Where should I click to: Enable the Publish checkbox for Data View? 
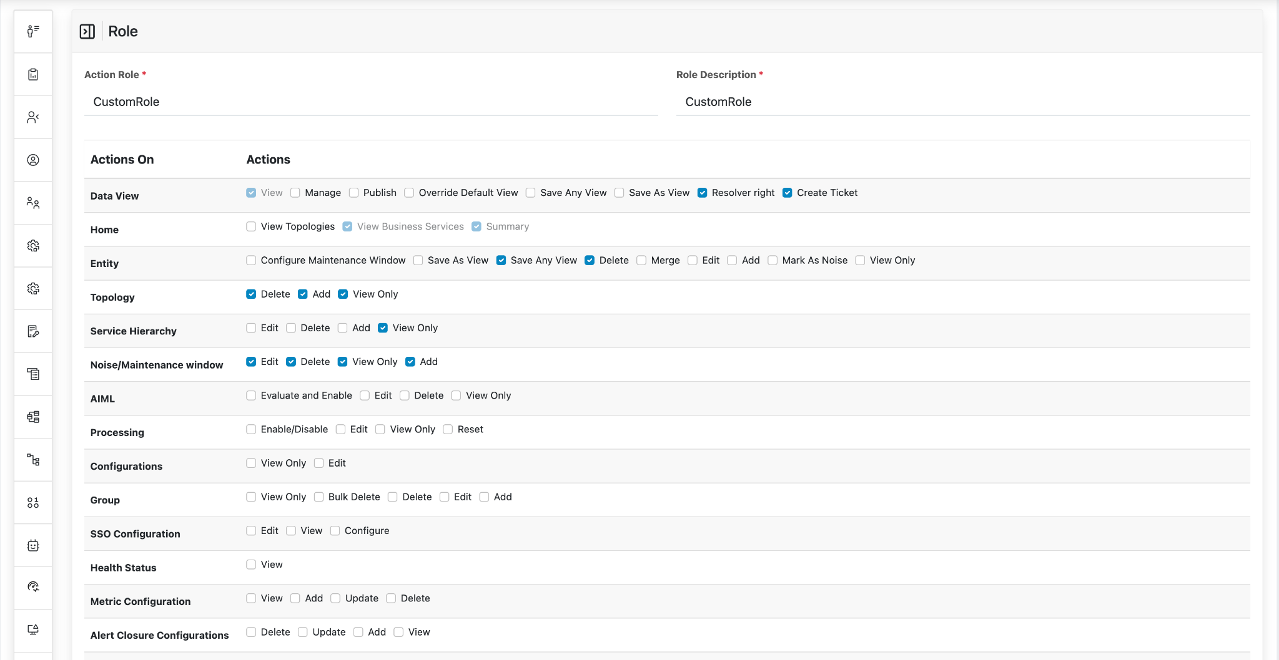tap(354, 193)
